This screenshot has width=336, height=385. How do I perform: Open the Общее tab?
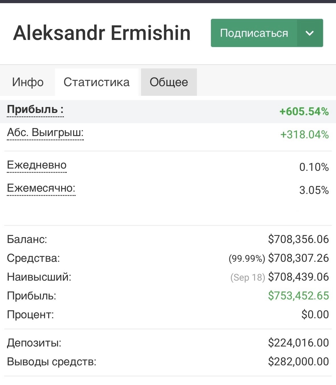pyautogui.click(x=169, y=82)
